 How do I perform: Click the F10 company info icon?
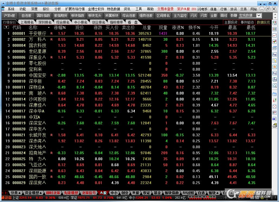(x=275, y=55)
